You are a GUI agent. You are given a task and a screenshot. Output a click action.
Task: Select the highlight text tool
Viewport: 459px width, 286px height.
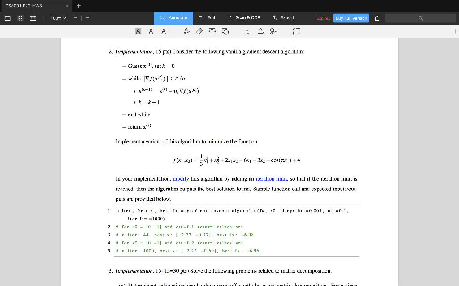(138, 31)
